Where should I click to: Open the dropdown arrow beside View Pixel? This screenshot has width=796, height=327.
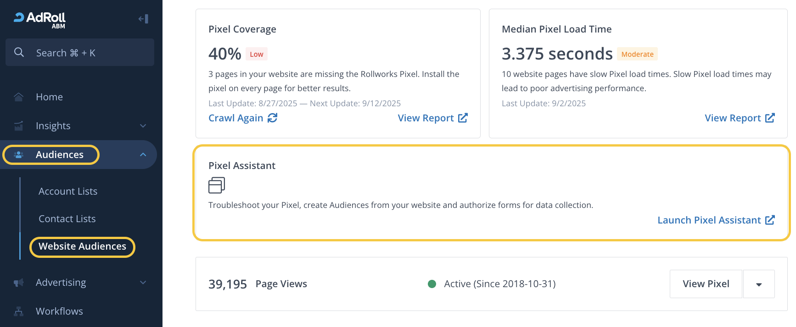[x=759, y=284]
